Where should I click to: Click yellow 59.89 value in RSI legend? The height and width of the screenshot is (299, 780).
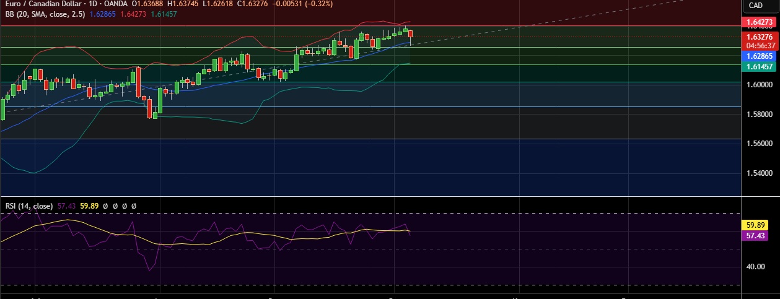coord(89,206)
